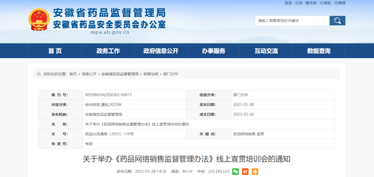Viewport: 374px width, 177px height.
Task: Click the document number 药监办流通函〔2023〕110号
Action: pos(109,134)
